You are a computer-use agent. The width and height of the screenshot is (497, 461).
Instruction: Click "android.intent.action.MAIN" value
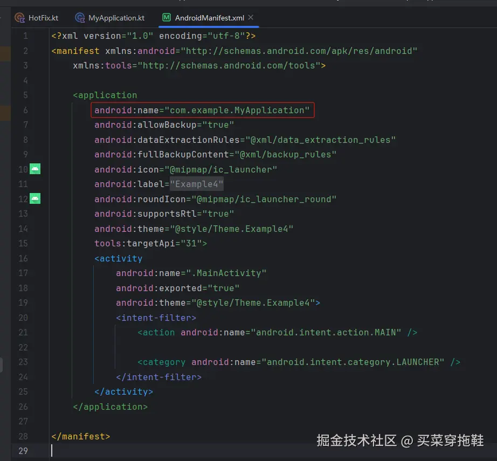point(326,332)
